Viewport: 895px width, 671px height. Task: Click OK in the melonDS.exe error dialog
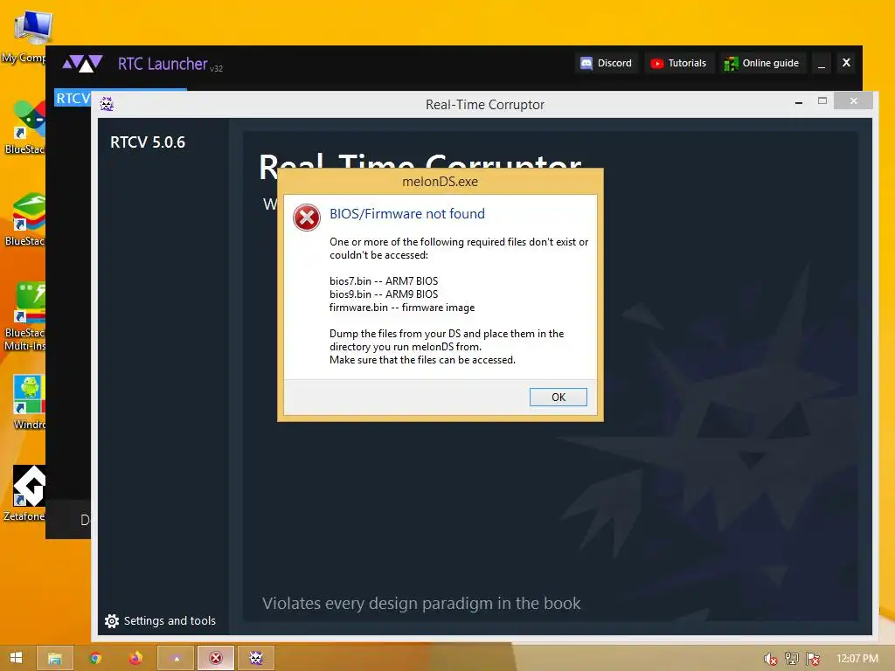pos(558,398)
